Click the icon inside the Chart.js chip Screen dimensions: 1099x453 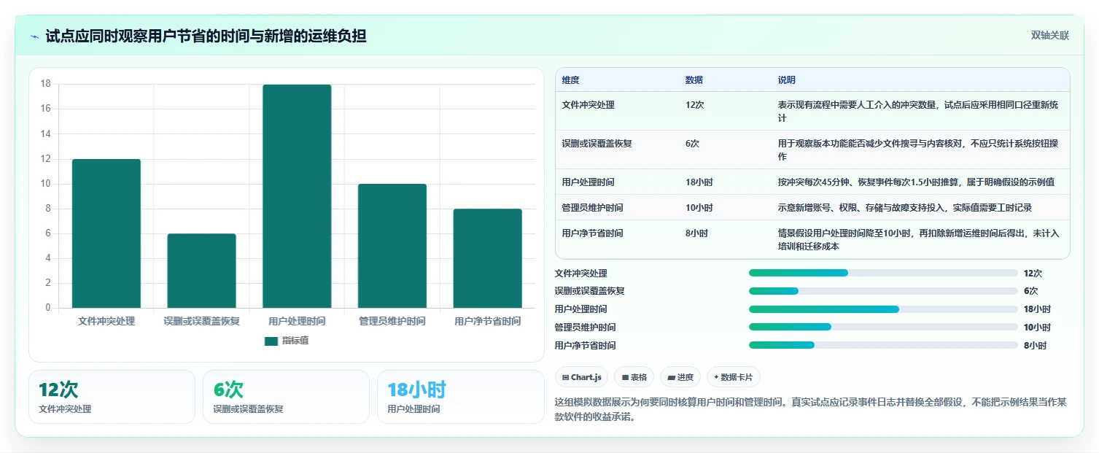pos(565,378)
